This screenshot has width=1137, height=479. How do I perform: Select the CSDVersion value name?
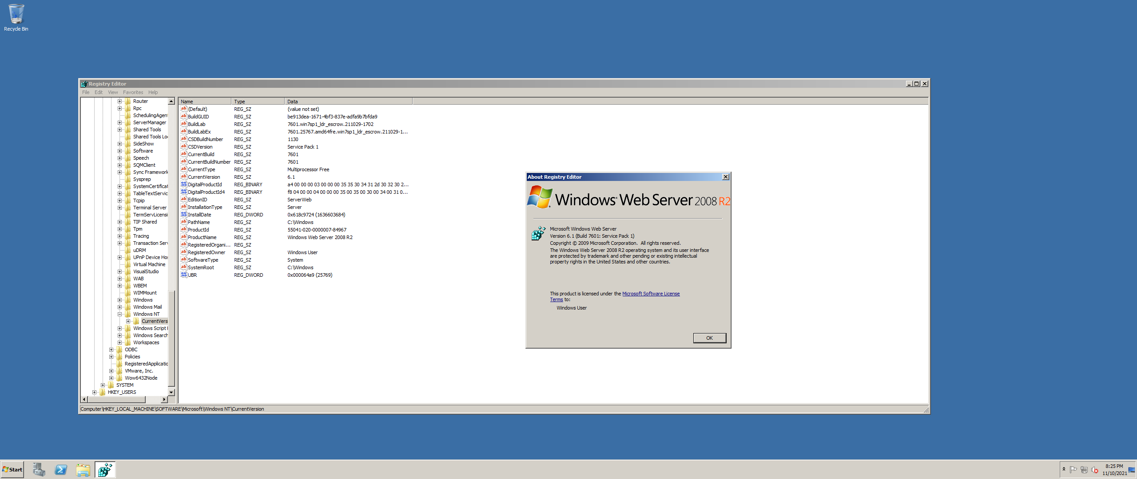coord(200,147)
